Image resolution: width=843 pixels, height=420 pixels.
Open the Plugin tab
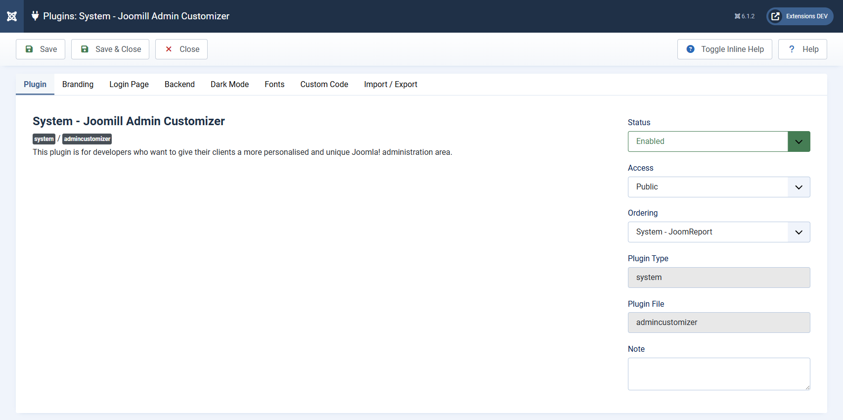(x=35, y=84)
